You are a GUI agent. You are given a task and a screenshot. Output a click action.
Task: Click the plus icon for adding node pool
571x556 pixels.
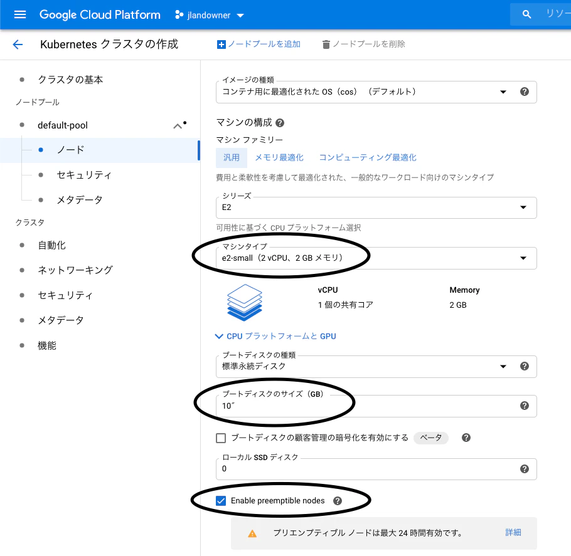pyautogui.click(x=221, y=45)
